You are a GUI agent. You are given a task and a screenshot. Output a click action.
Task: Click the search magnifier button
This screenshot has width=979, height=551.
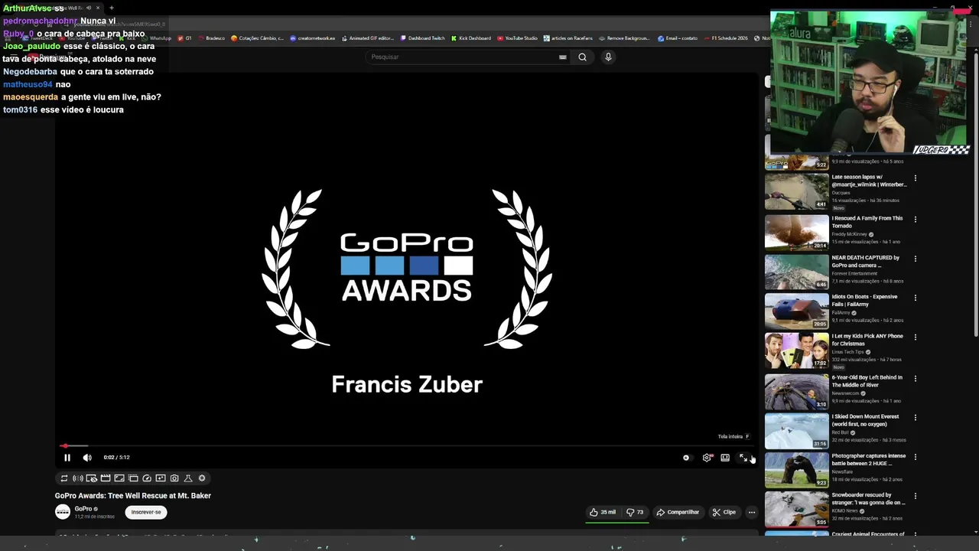tap(582, 57)
